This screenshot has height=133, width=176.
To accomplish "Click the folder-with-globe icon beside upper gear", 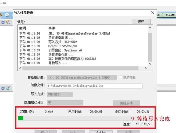I will (8, 22).
